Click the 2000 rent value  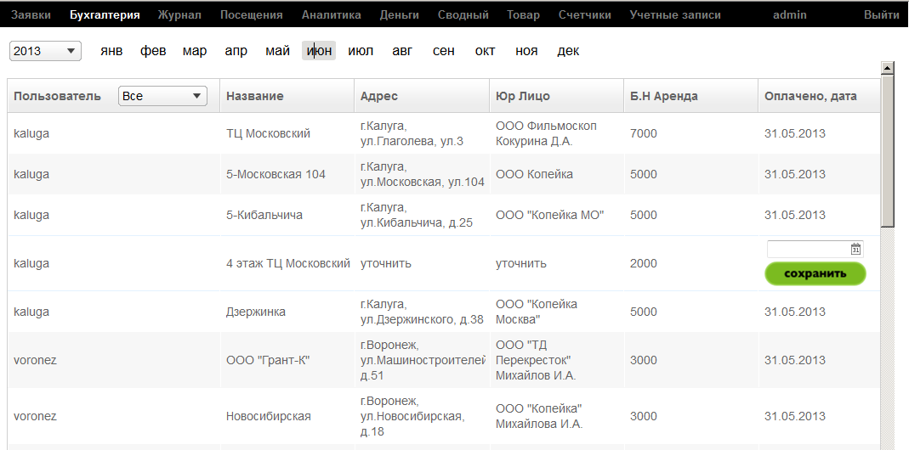point(644,263)
